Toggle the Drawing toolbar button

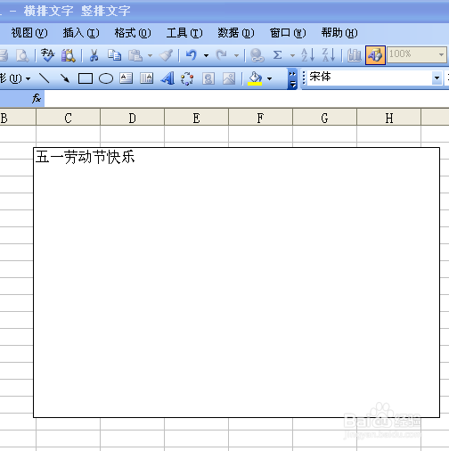[375, 55]
